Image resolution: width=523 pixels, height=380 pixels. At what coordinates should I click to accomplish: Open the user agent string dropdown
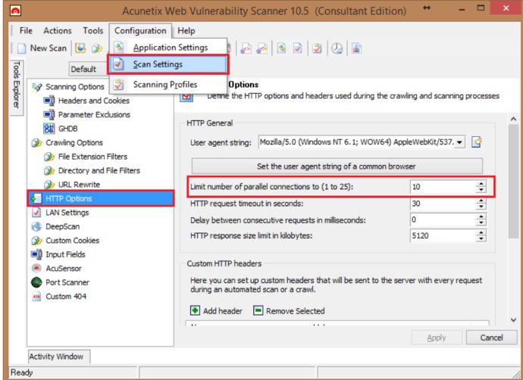tap(459, 142)
